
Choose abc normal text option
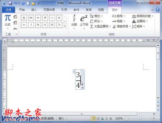click(15, 28)
